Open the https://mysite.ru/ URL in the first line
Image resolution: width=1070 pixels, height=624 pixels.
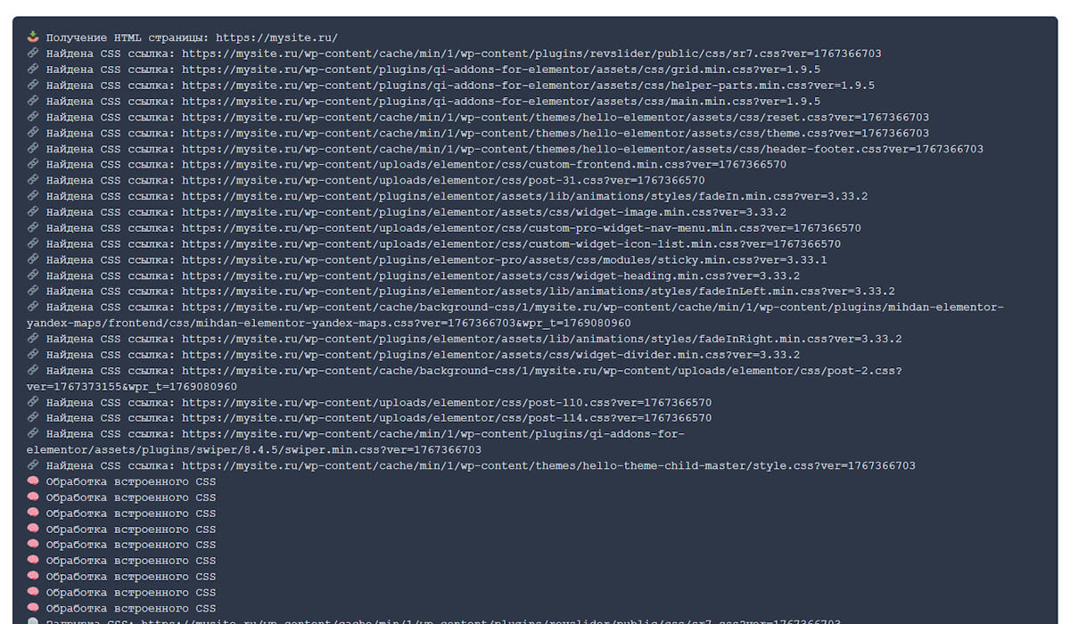(276, 37)
